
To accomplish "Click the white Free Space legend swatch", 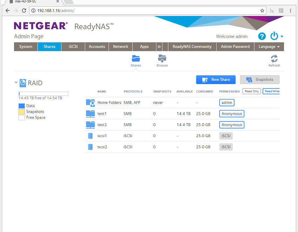I will click(22, 118).
